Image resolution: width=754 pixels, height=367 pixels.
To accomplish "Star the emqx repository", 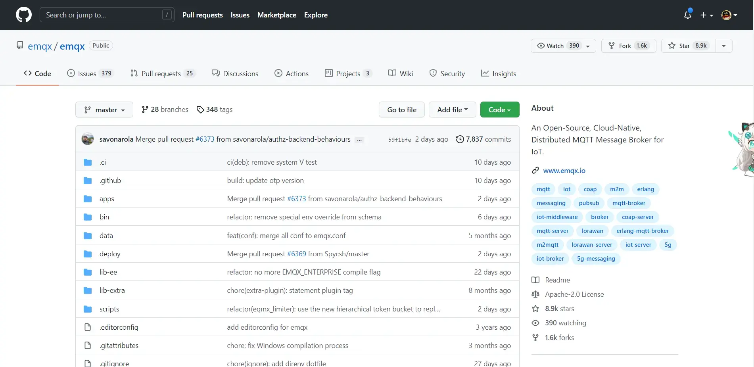I will point(688,46).
